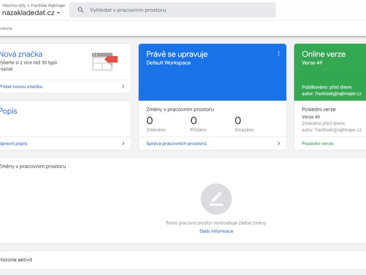Click 'Všechny účty' breadcrumb

14,5
